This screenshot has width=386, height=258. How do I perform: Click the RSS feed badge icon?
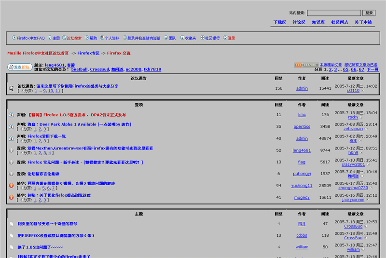[x=306, y=65]
